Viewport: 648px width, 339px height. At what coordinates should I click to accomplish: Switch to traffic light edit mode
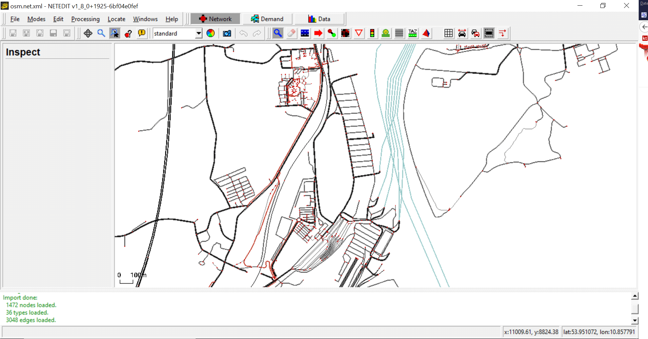[372, 33]
